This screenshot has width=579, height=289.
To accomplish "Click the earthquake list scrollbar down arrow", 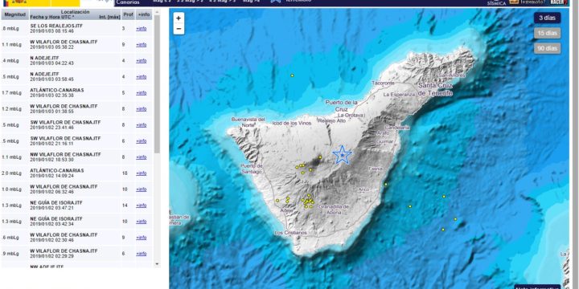I will [x=157, y=264].
